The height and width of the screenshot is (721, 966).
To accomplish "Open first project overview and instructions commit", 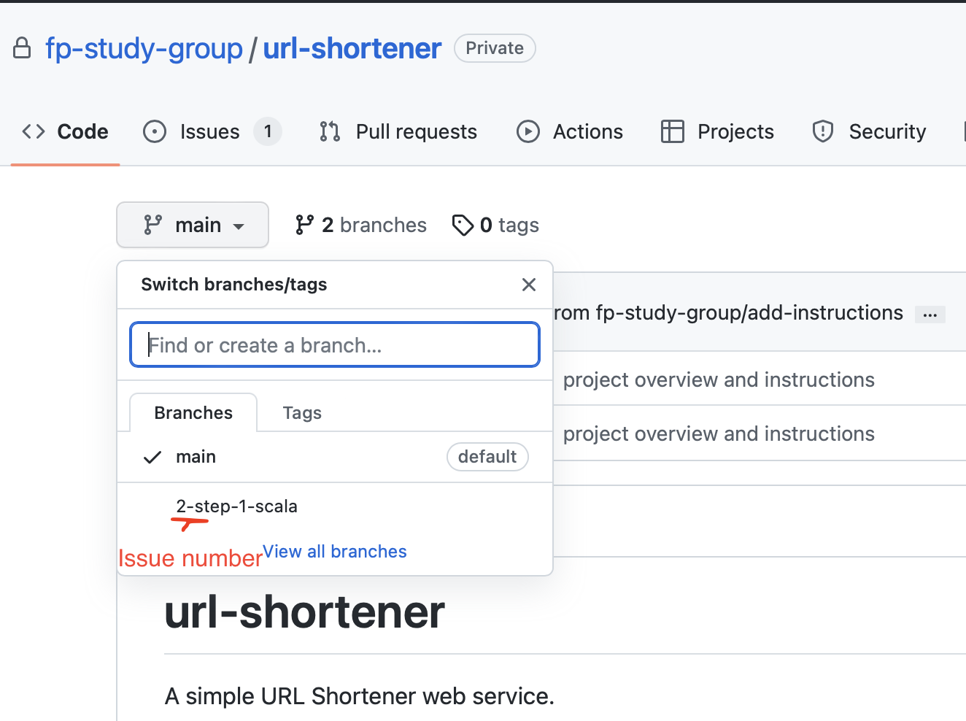I will (719, 379).
